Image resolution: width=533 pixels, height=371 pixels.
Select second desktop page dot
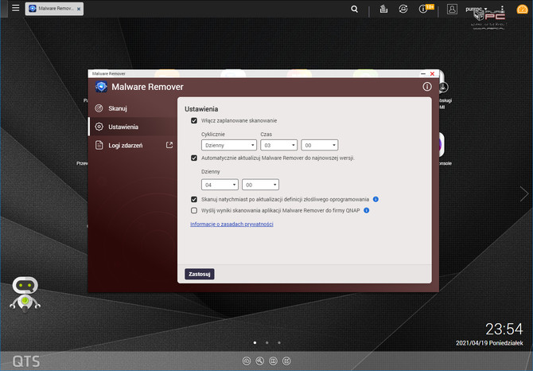pos(266,343)
